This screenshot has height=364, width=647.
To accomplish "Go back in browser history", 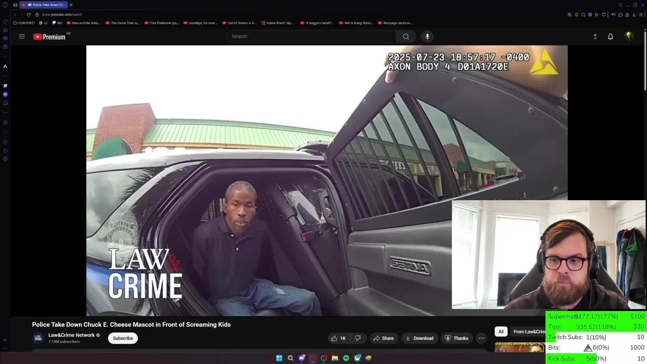I will point(15,15).
